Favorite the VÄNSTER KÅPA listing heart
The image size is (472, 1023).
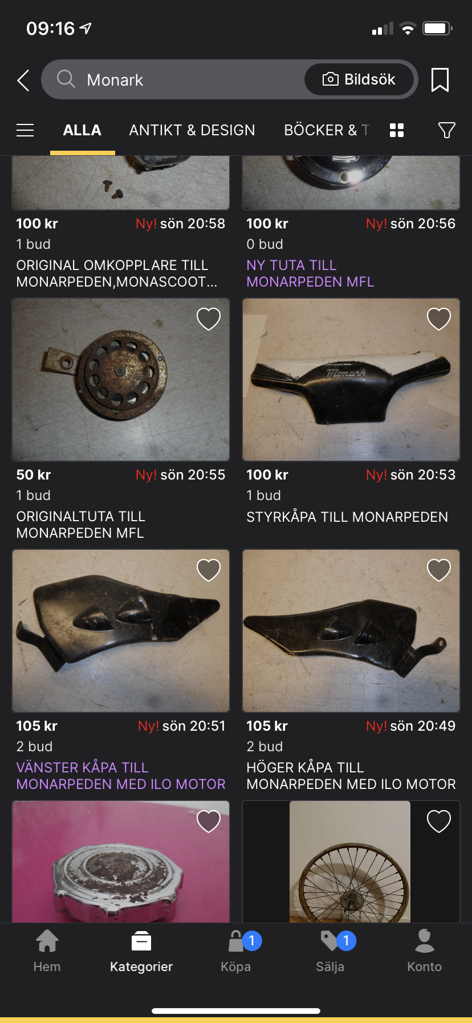(209, 570)
